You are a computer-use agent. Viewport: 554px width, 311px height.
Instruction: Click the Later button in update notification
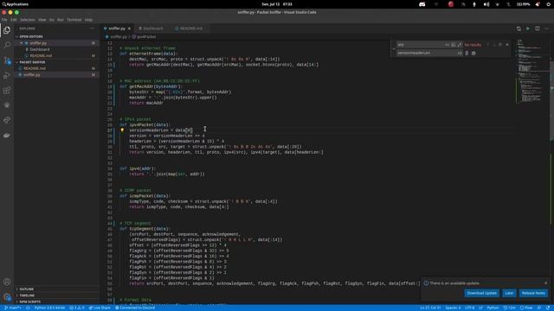[509, 294]
